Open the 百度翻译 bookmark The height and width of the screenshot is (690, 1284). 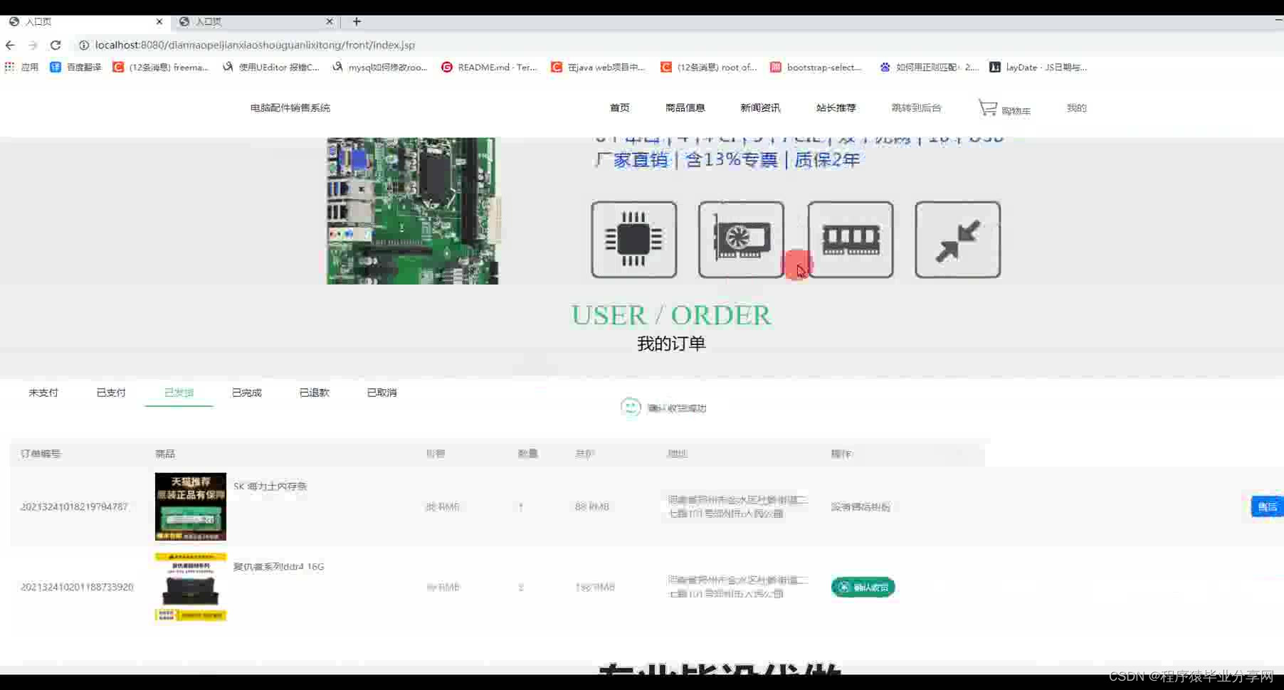75,67
